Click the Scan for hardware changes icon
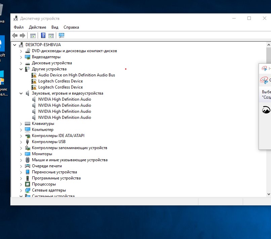Image resolution: width=271 pixels, height=239 pixels. [61, 35]
